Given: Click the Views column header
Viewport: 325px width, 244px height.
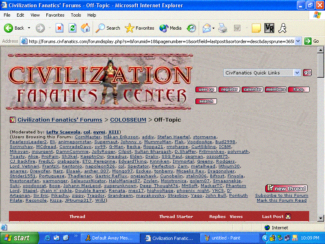Looking at the screenshot, I should 236,216.
